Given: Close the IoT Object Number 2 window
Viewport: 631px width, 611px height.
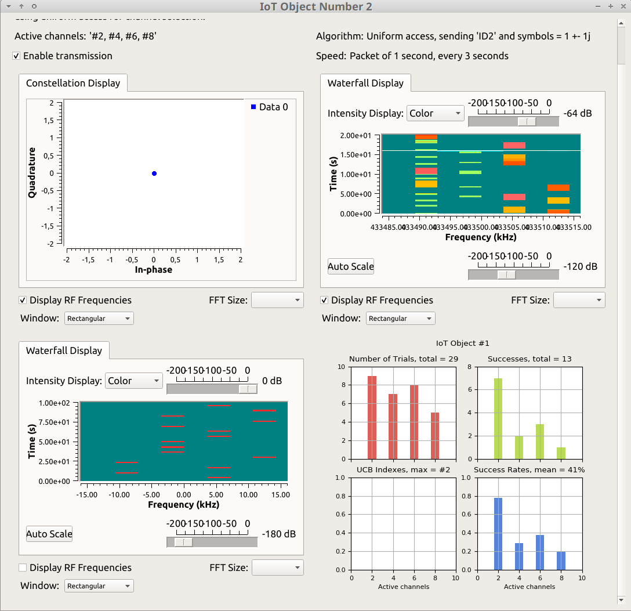Looking at the screenshot, I should click(x=623, y=6).
